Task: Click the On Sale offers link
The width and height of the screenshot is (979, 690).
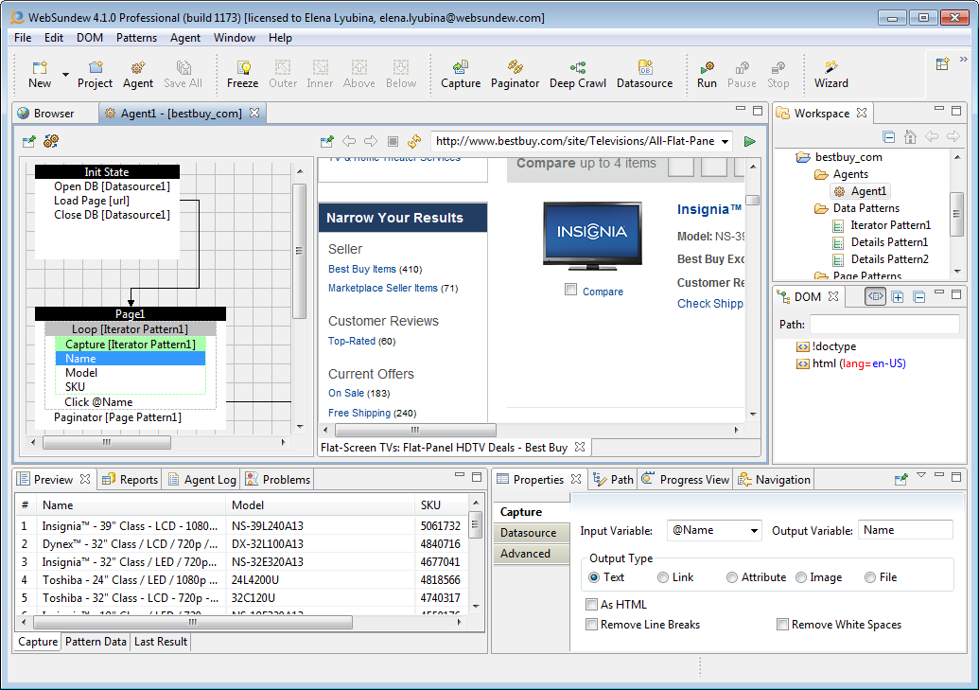Action: coord(346,393)
